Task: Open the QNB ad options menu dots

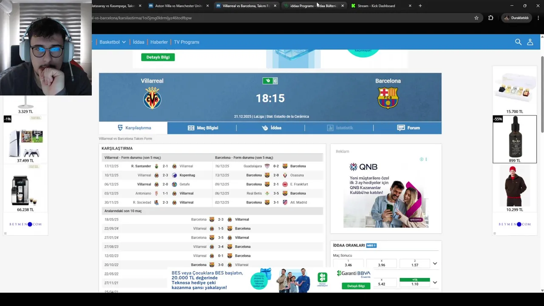Action: pyautogui.click(x=426, y=159)
